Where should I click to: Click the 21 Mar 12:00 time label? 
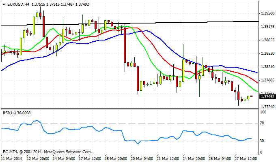pos(168,158)
